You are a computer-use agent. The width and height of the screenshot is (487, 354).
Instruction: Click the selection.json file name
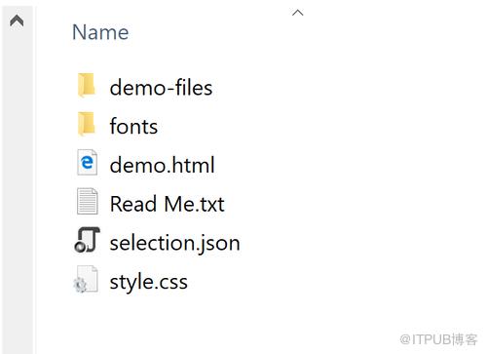point(174,243)
